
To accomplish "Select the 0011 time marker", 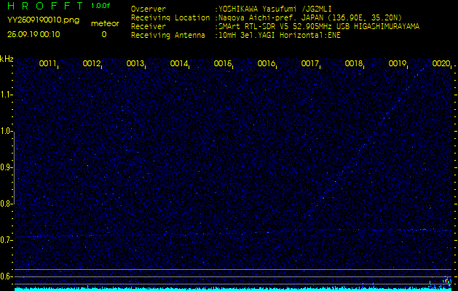I will click(x=48, y=64).
